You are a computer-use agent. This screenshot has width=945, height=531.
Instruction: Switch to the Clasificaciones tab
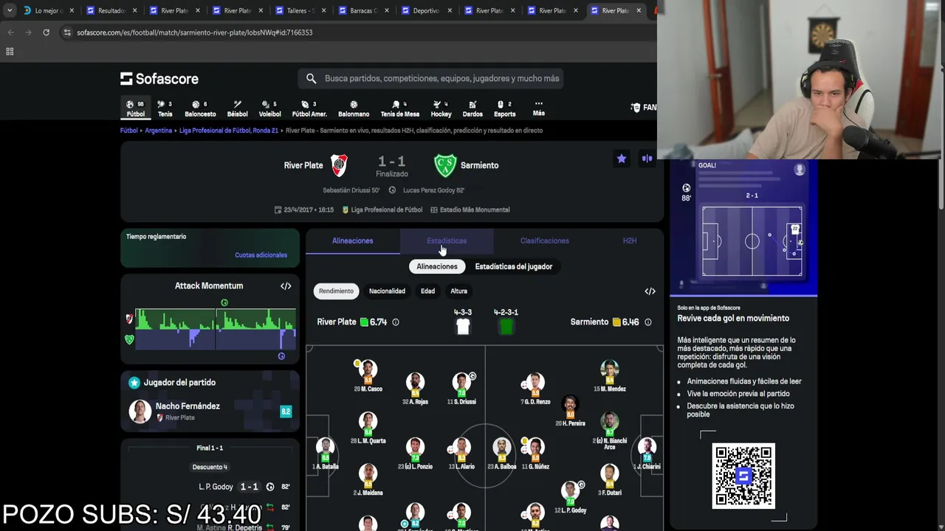[544, 241]
